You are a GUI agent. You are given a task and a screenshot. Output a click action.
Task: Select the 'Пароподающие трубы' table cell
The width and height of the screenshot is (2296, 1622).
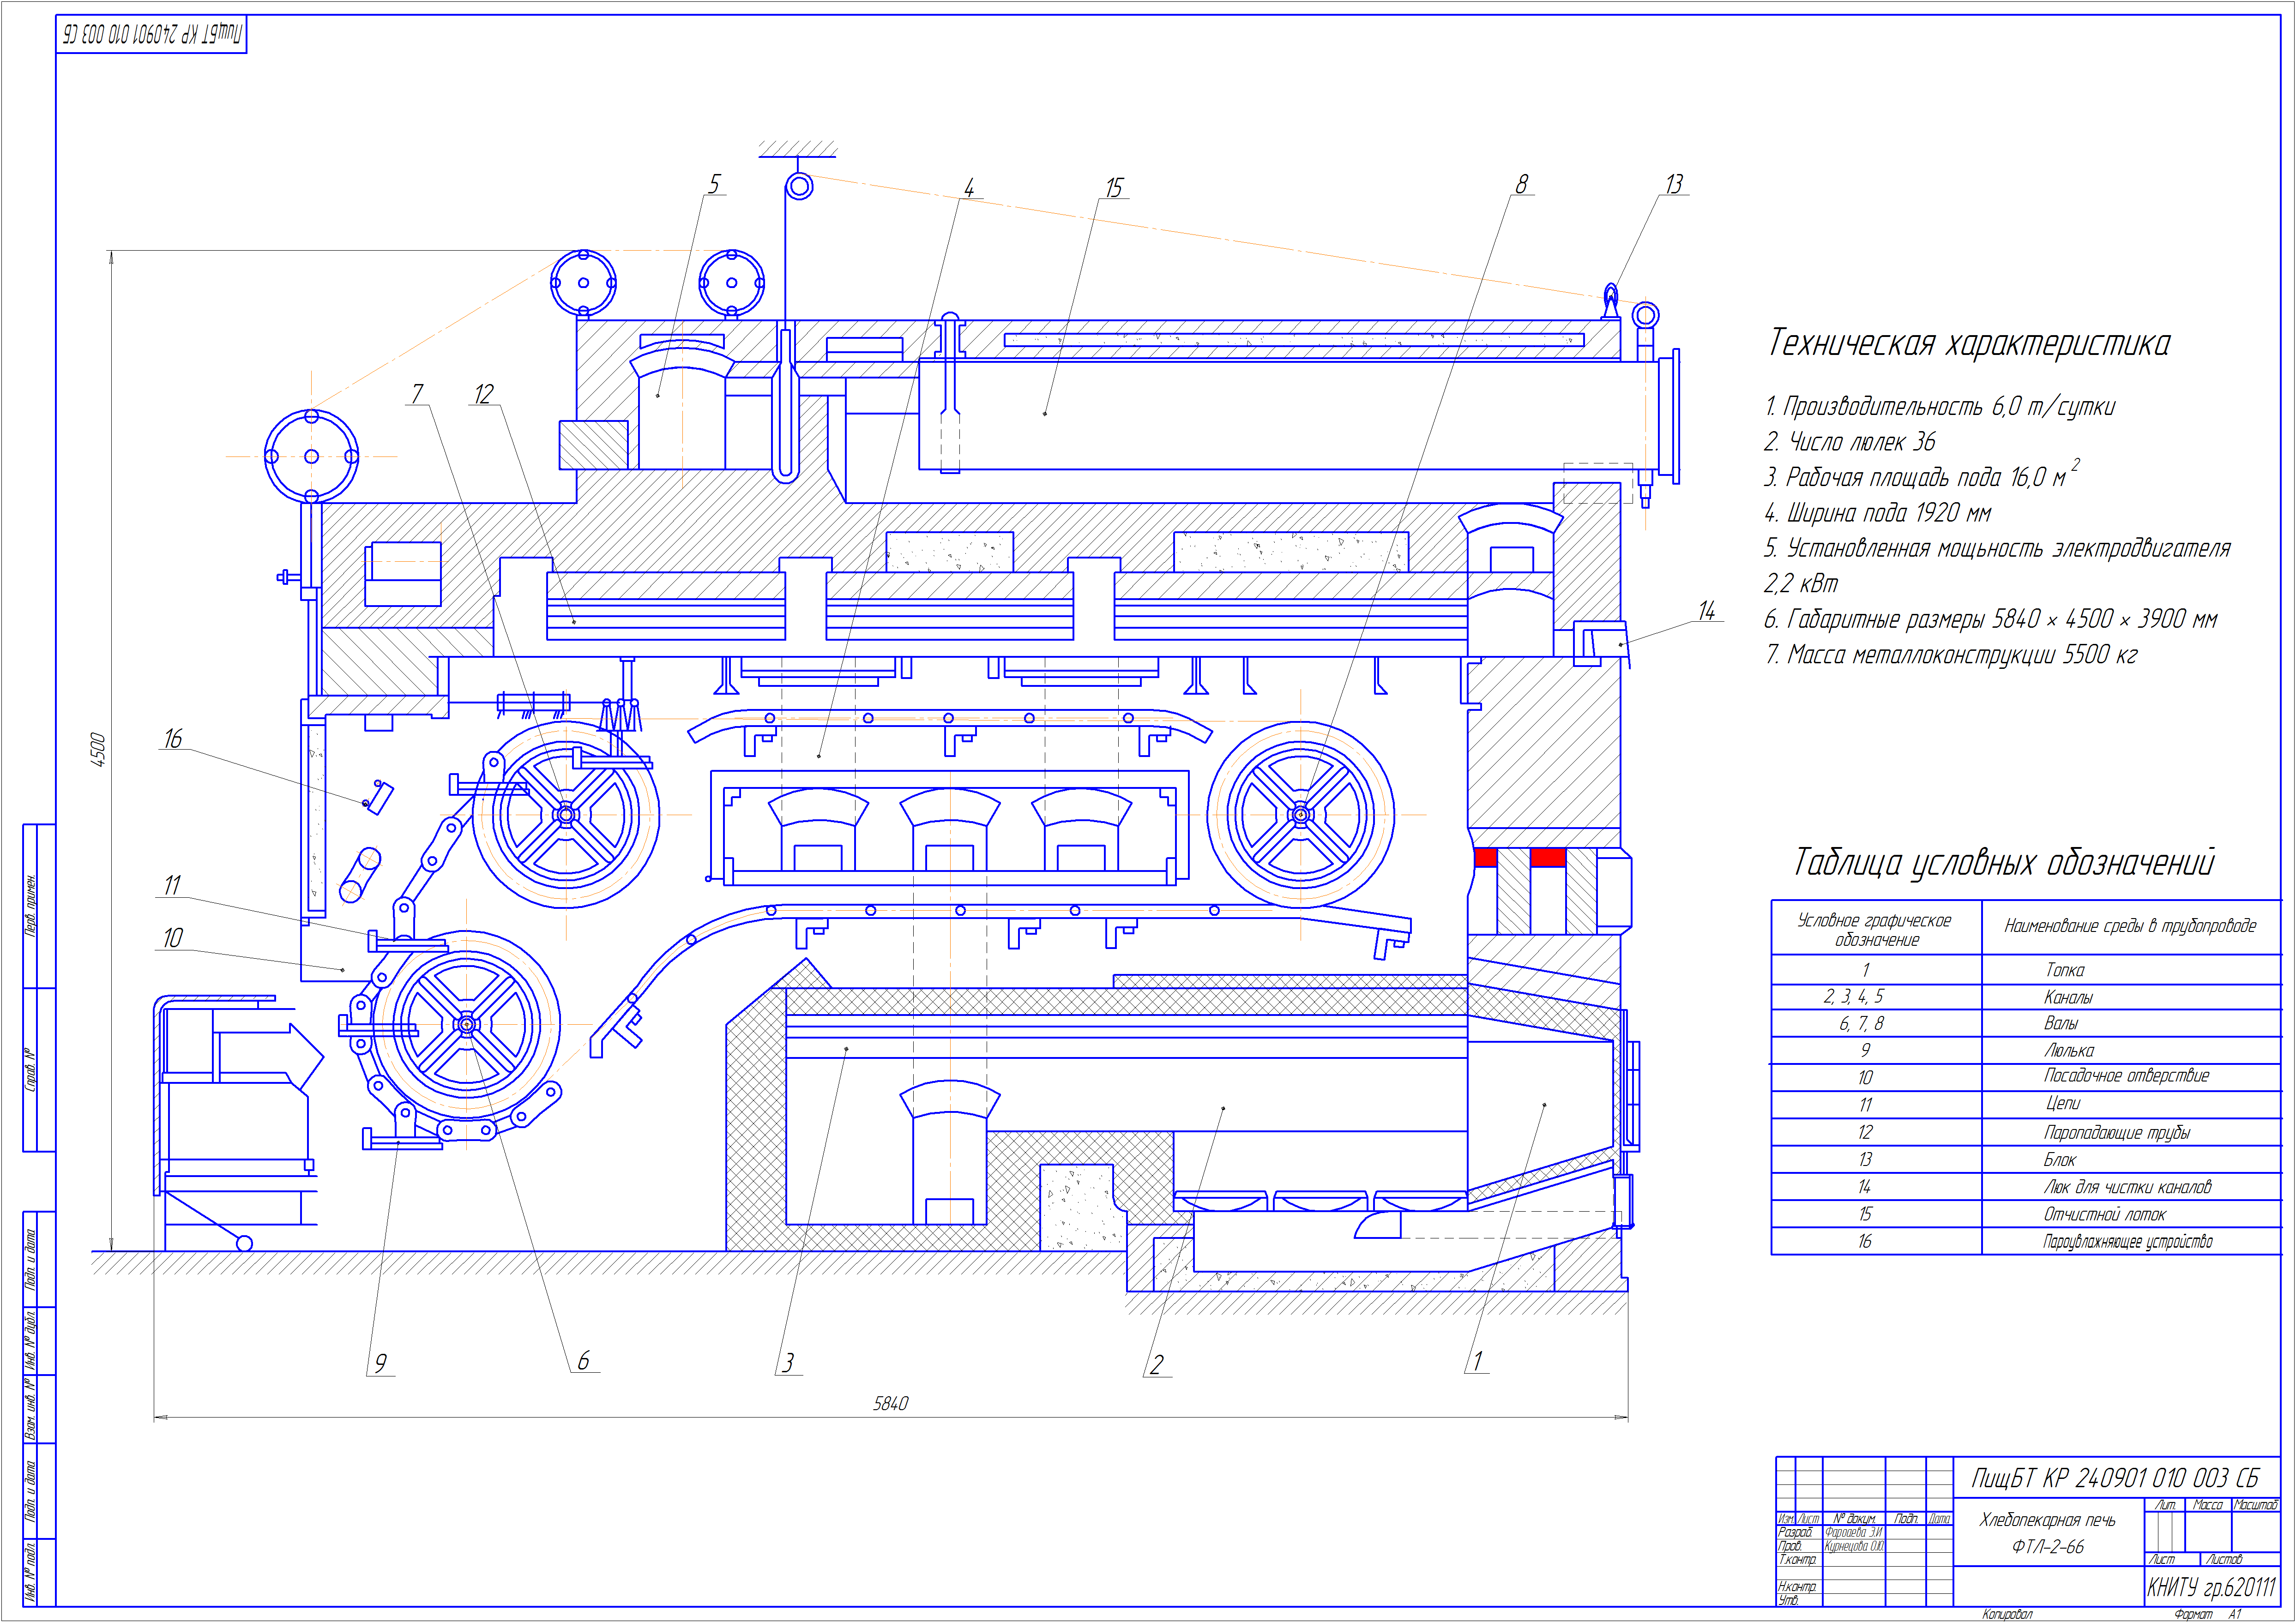[x=2117, y=1133]
